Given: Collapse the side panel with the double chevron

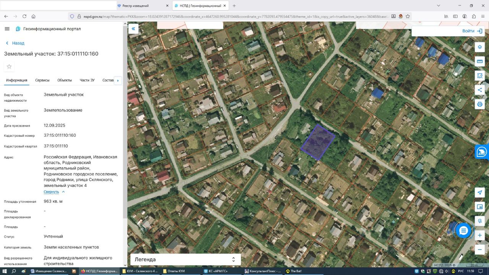Looking at the screenshot, I should pos(133,29).
